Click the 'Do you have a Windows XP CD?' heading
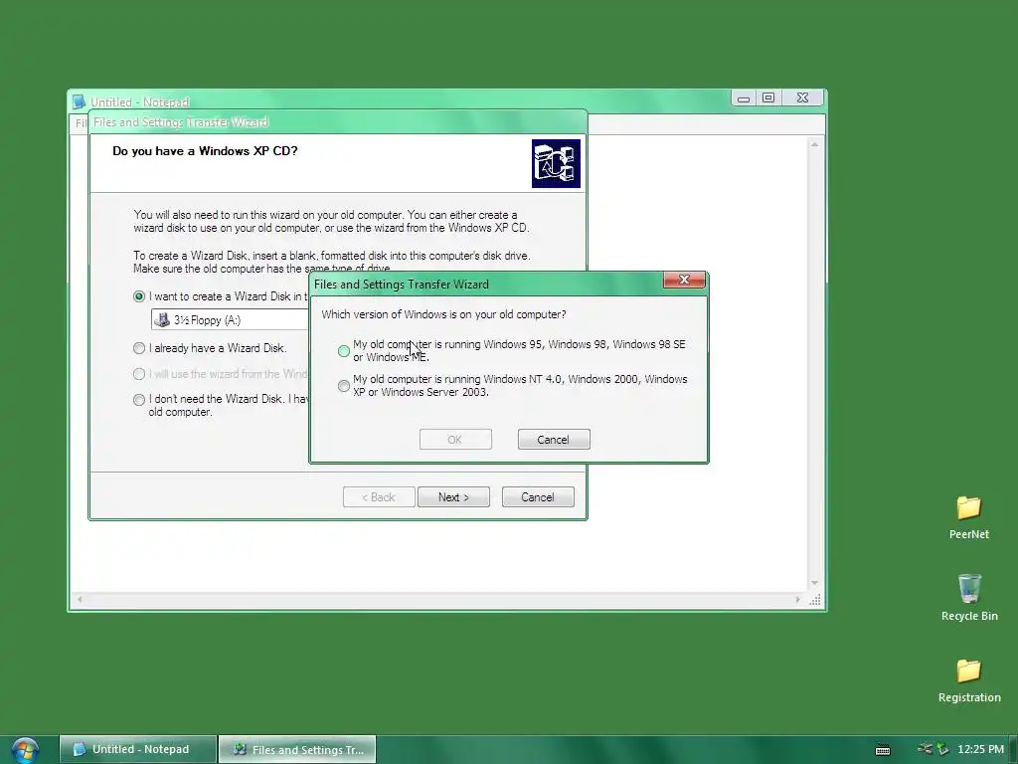Image resolution: width=1018 pixels, height=764 pixels. 205,151
